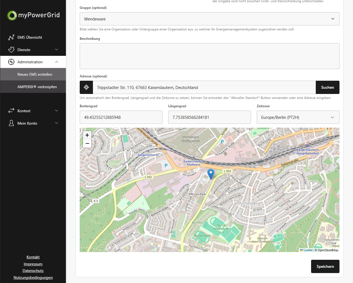Viewport: 353px width, 283px height.
Task: Click the Galgenschanze label on map
Action: click(148, 155)
